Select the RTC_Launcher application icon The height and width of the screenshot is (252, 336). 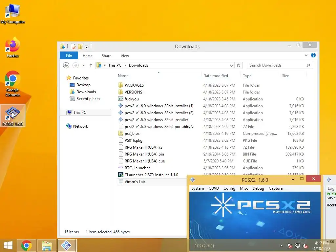click(x=121, y=168)
